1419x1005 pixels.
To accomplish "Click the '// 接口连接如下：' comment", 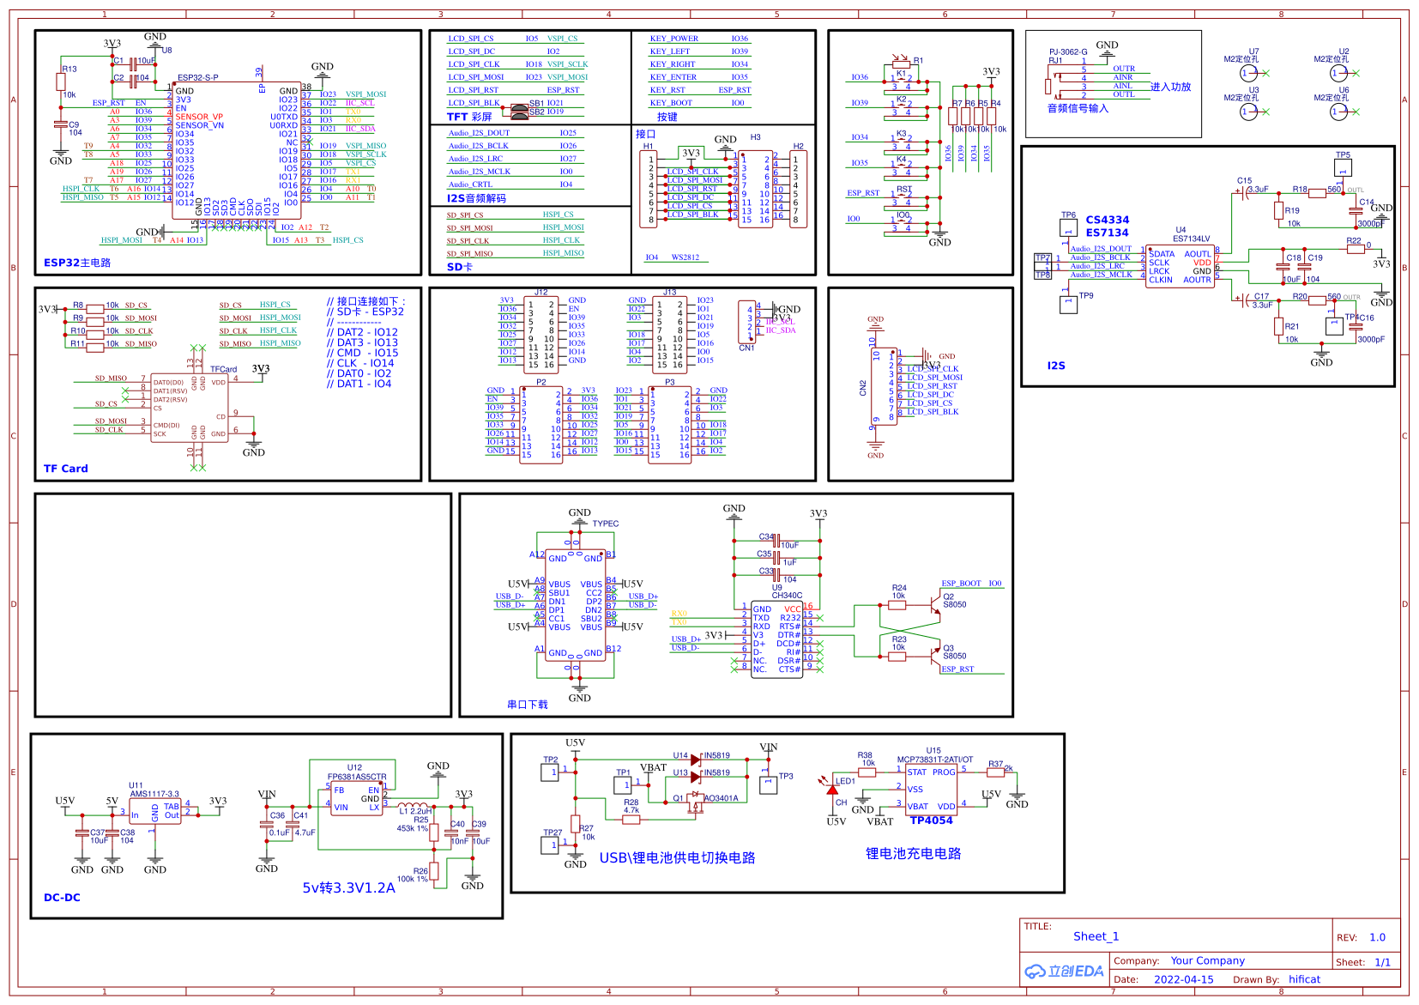I will click(367, 302).
